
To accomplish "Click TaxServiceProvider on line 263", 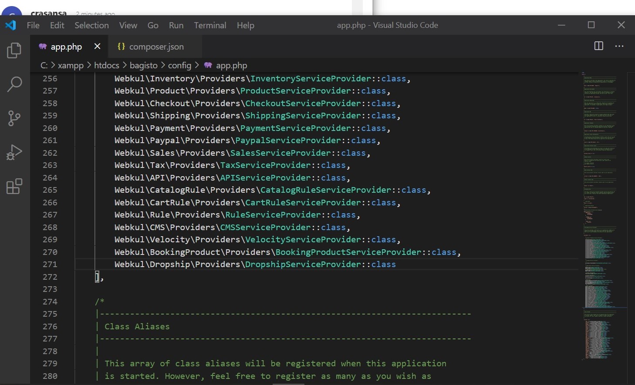I will pos(265,165).
